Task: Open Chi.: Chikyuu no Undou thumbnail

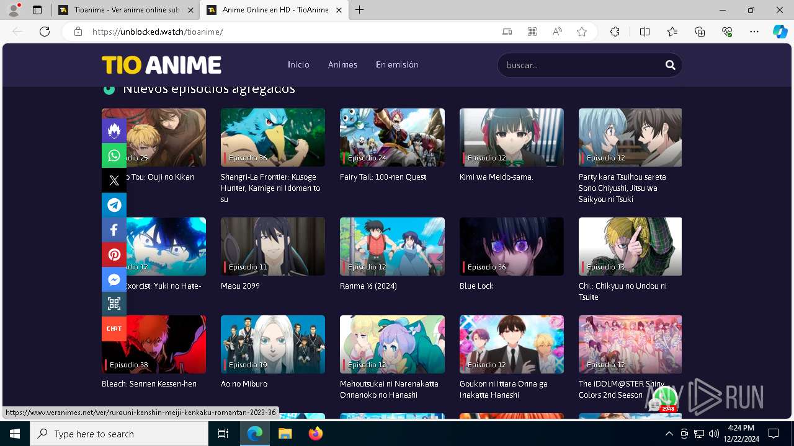Action: click(630, 247)
